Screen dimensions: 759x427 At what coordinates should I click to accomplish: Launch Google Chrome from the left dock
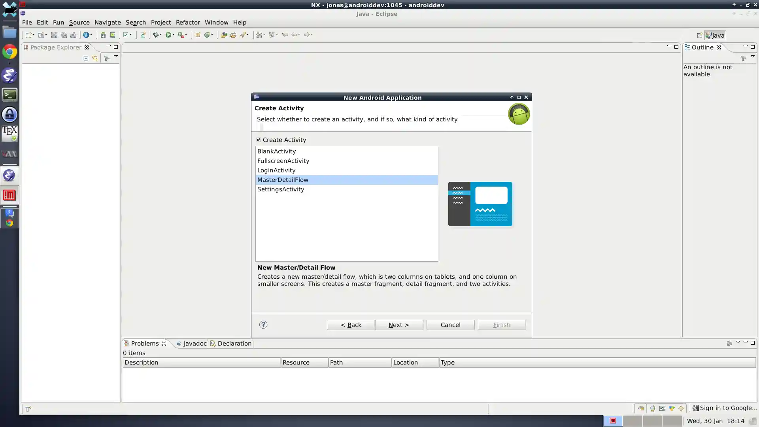[9, 52]
